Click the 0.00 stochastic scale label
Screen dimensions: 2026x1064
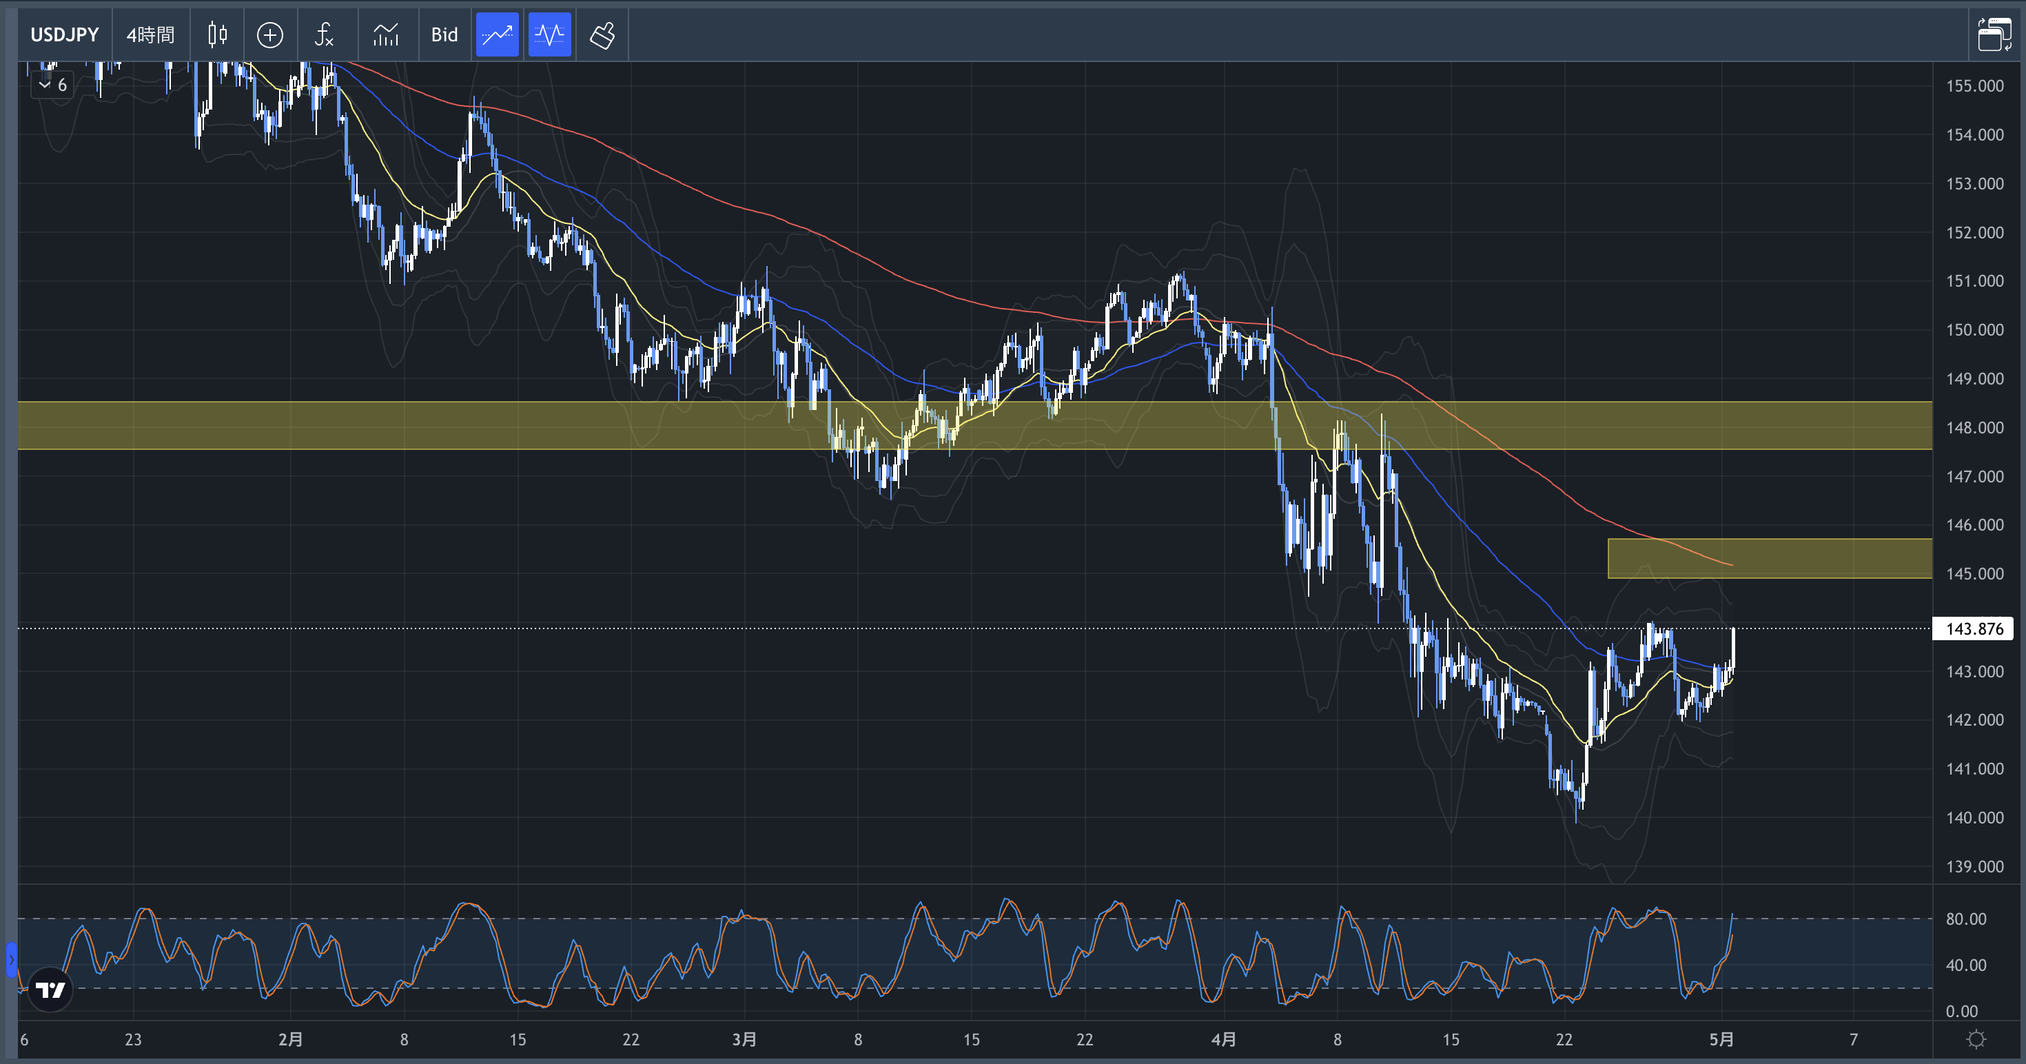(x=1961, y=1012)
